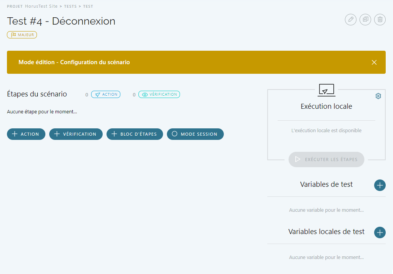This screenshot has height=274, width=393.
Task: Go to TESTS breadcrumb
Action: (70, 7)
